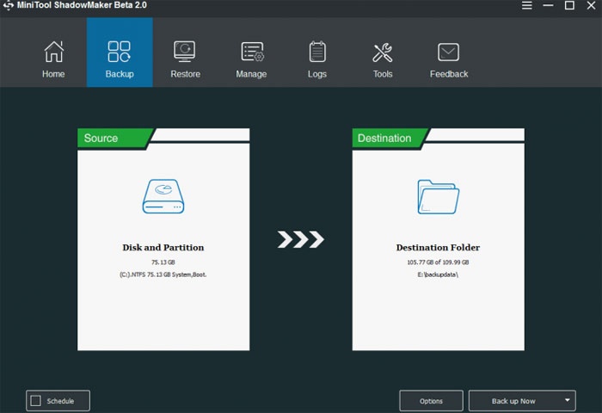Screen dimensions: 602x413
Task: Open the Logs notepad icon
Action: (x=317, y=52)
